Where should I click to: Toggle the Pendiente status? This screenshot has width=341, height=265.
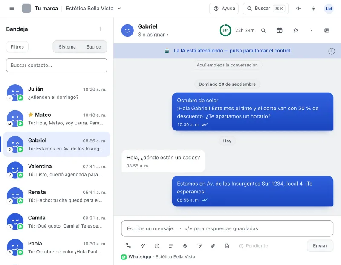[x=253, y=246]
